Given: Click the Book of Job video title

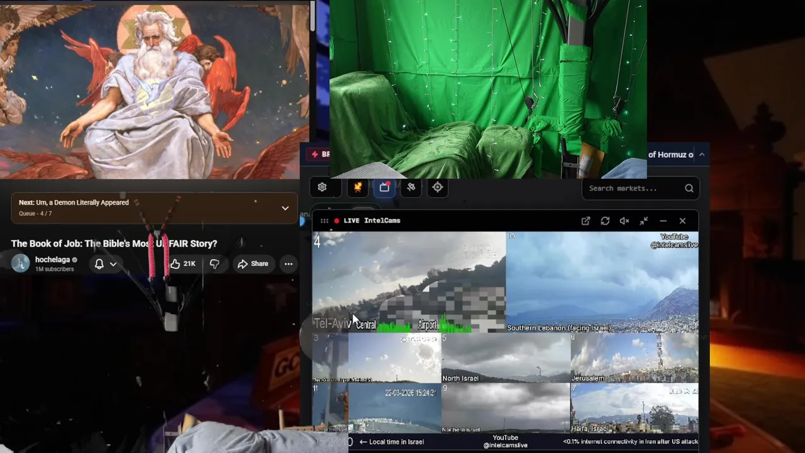Looking at the screenshot, I should 114,243.
